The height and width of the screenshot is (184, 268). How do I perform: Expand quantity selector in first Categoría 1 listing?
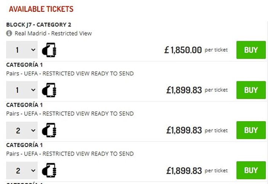point(22,90)
